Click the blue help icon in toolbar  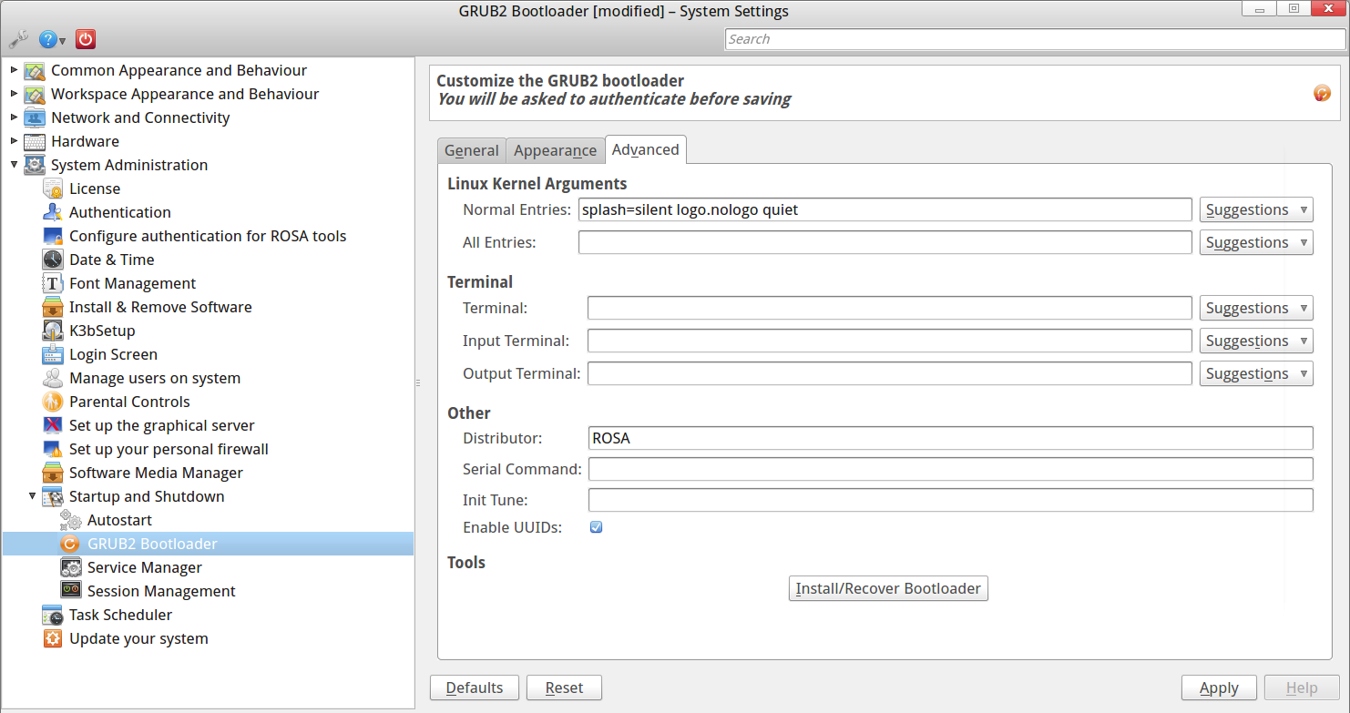point(48,39)
